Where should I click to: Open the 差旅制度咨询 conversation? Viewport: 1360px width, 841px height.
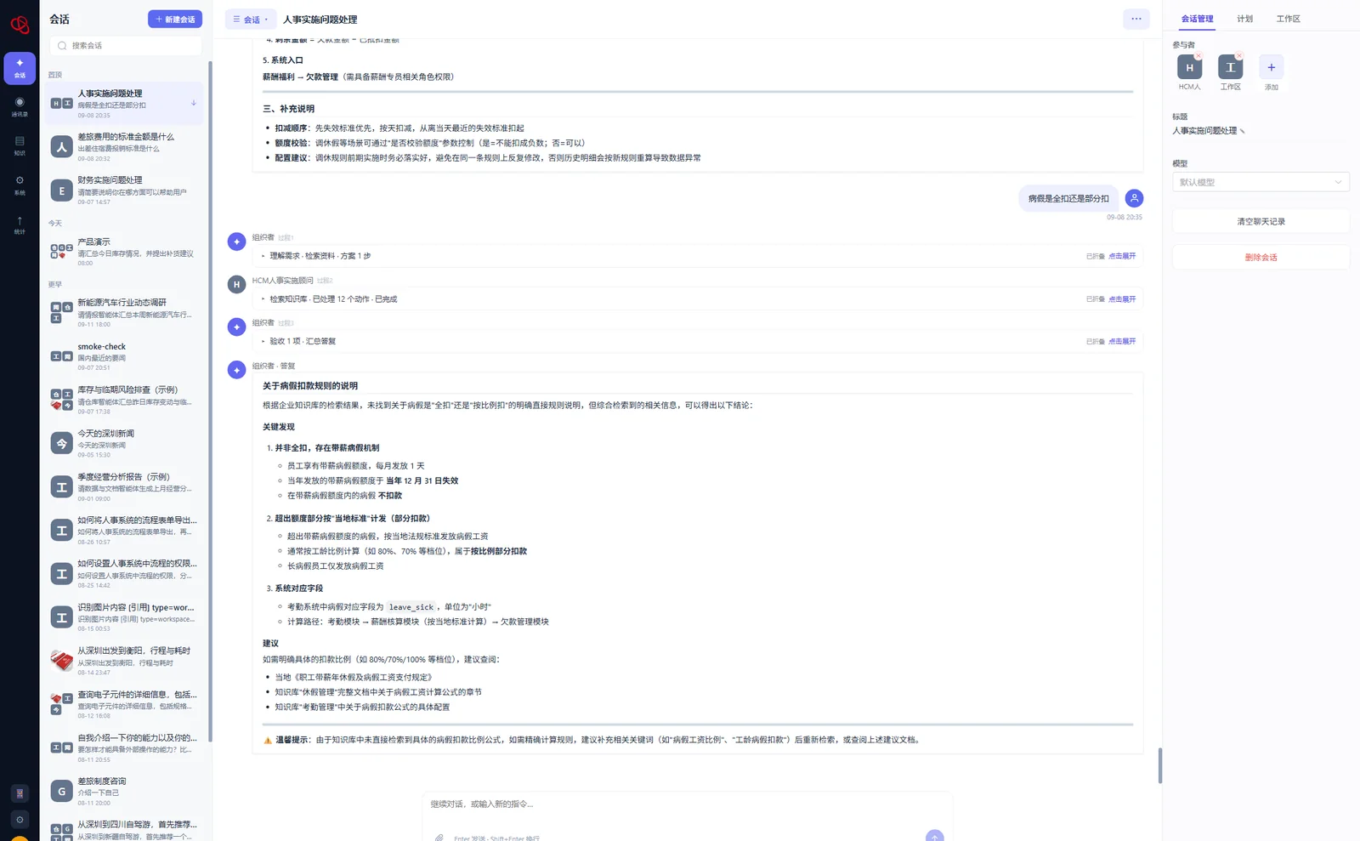[x=125, y=791]
